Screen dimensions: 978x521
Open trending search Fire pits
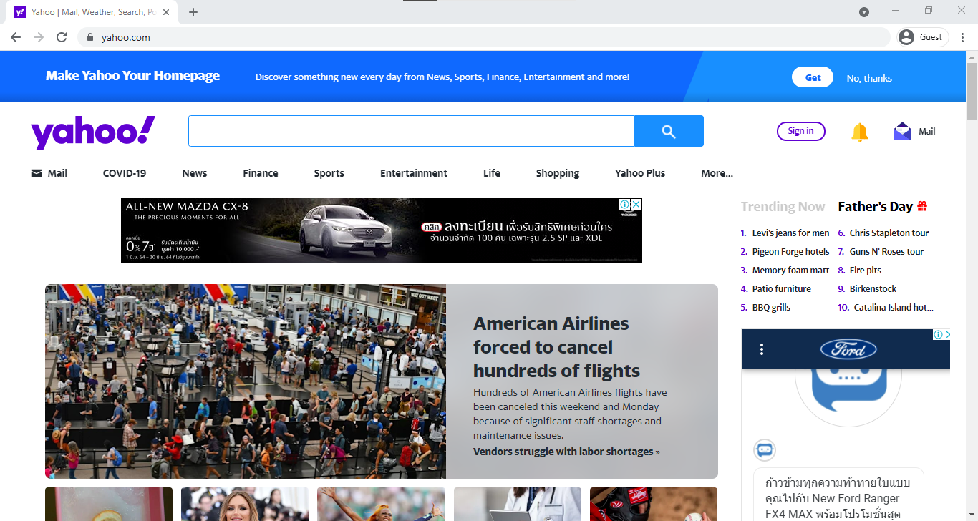pos(866,270)
